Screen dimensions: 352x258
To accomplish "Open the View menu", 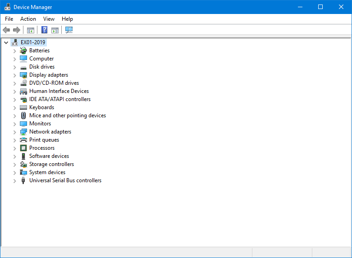I will 49,19.
